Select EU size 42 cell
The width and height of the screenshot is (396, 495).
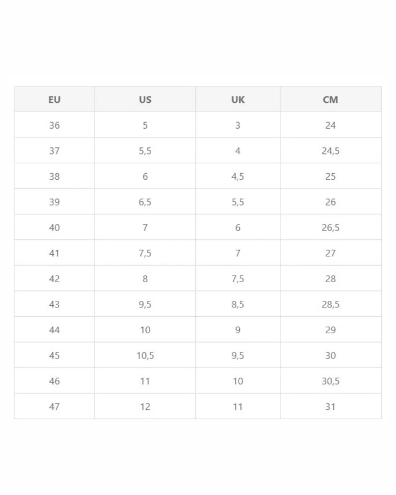[x=54, y=278]
